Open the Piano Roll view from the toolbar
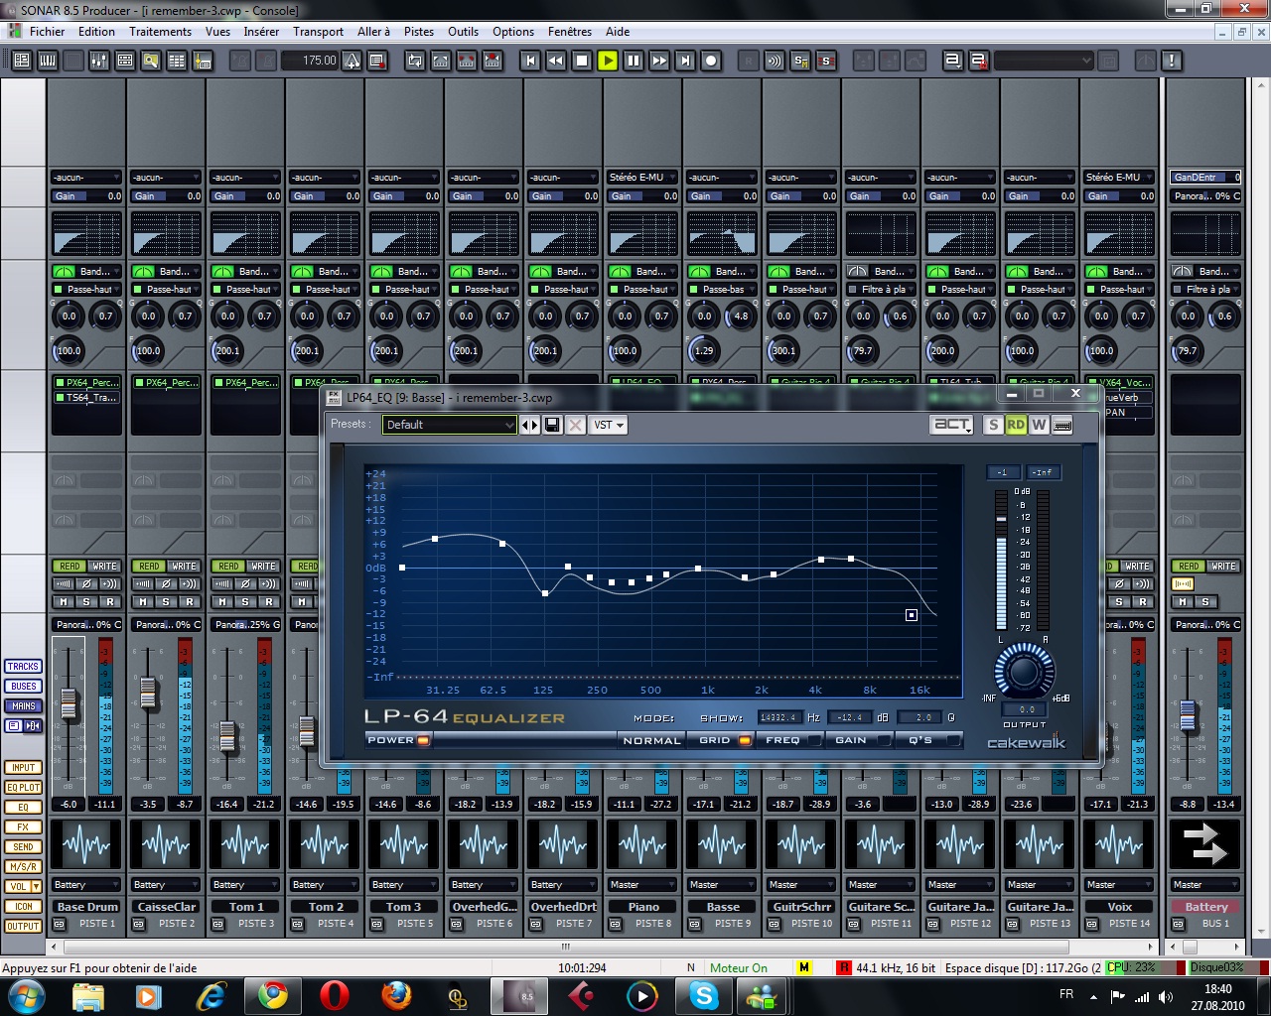The image size is (1271, 1016). [48, 61]
